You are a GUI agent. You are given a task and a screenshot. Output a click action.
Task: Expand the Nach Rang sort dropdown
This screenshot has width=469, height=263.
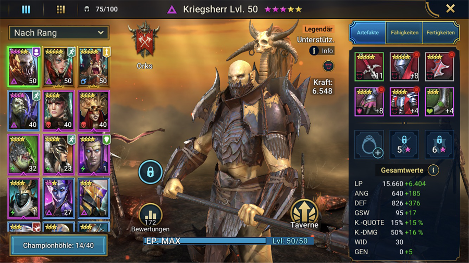click(59, 33)
